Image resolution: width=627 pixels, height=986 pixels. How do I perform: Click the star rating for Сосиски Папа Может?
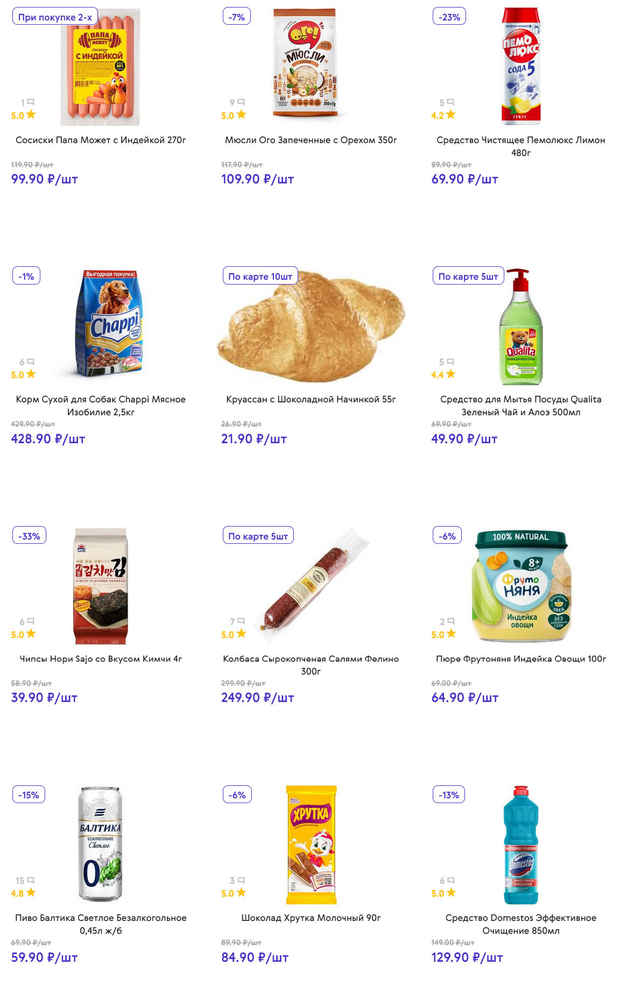(31, 115)
